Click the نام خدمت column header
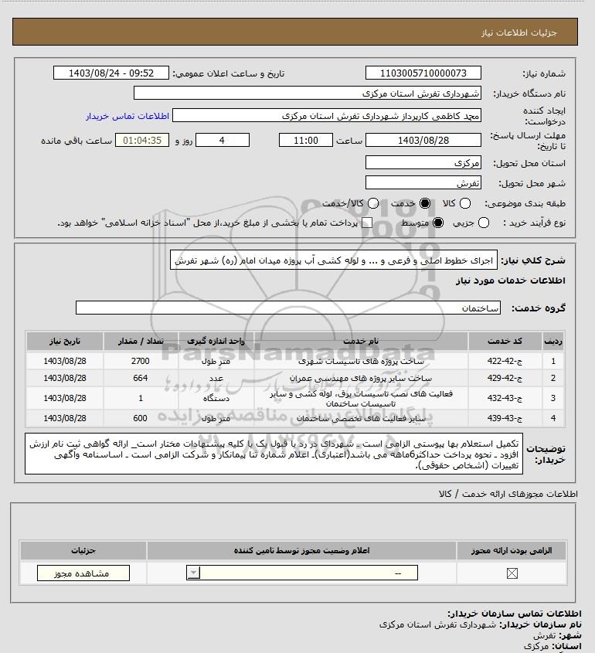This screenshot has width=595, height=653. [x=361, y=341]
